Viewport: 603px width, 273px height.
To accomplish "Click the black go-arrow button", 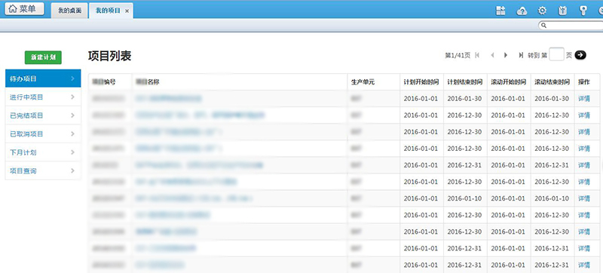I will [580, 55].
